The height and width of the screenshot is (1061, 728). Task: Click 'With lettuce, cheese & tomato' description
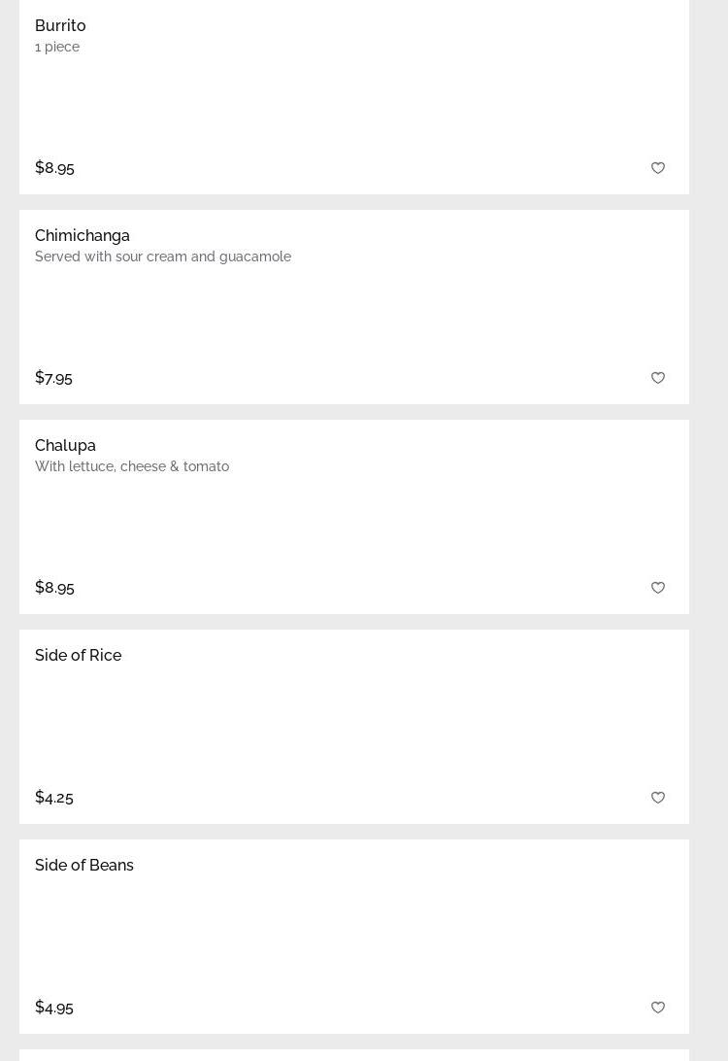coord(132,466)
